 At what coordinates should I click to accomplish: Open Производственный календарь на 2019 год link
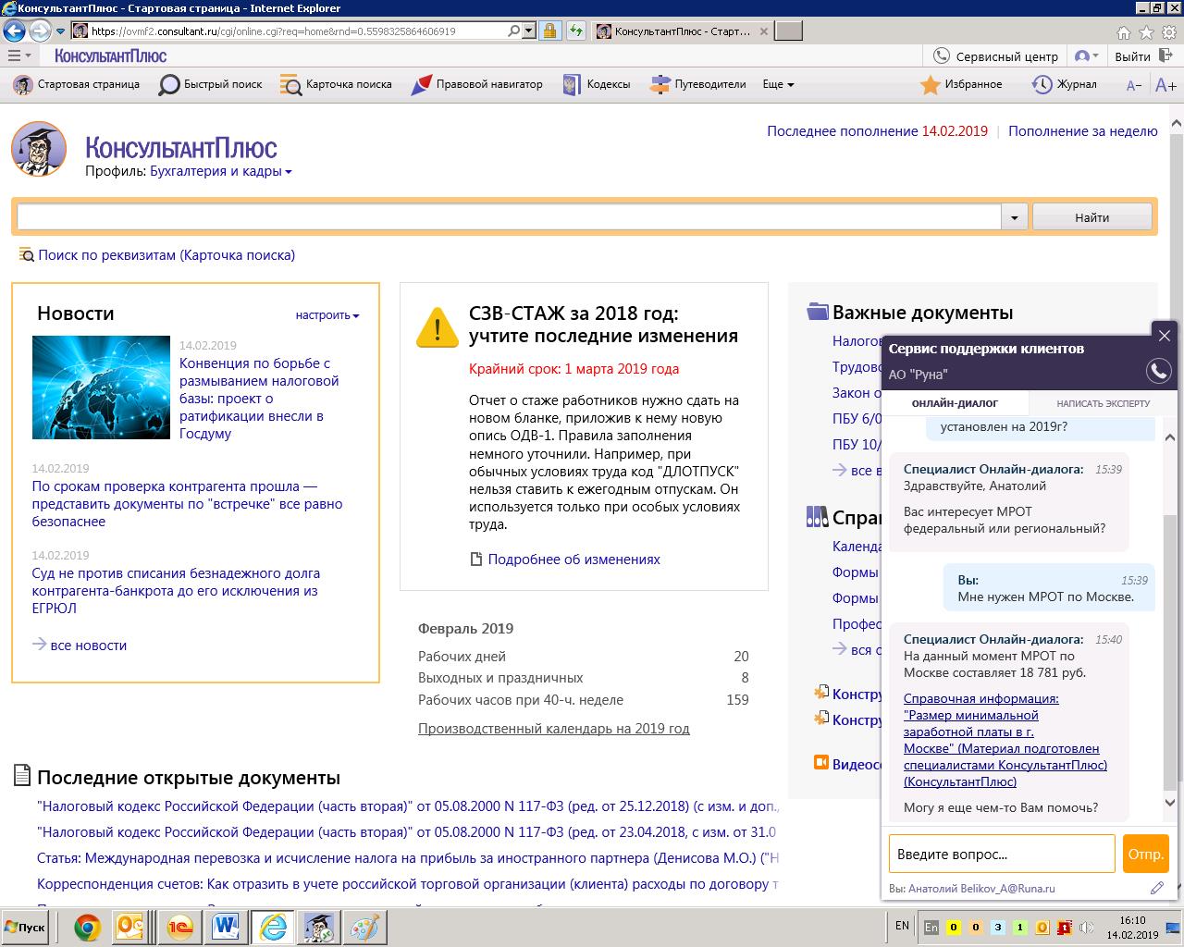553,729
